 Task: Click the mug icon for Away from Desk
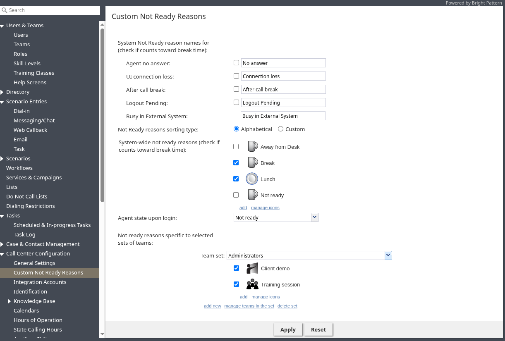pyautogui.click(x=252, y=147)
